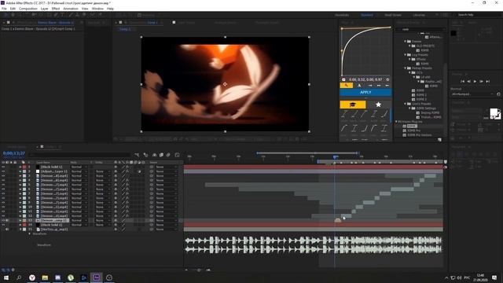
Task: Open the star favorites tab in Flow
Action: [x=379, y=105]
